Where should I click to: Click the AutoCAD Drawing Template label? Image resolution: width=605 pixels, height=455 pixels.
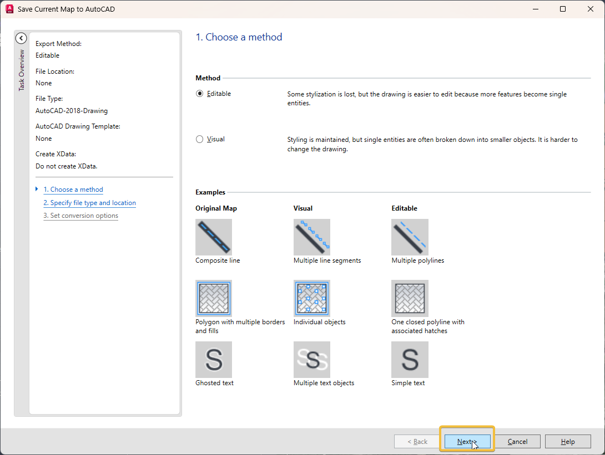click(x=78, y=126)
